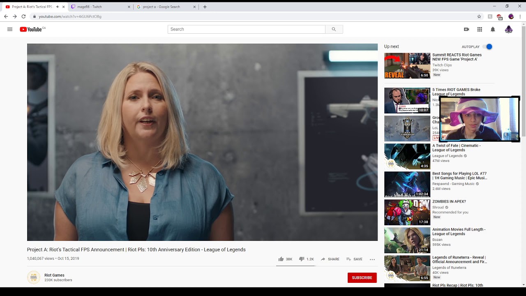Click the browser address bar URL
Image resolution: width=526 pixels, height=296 pixels.
pos(70,16)
